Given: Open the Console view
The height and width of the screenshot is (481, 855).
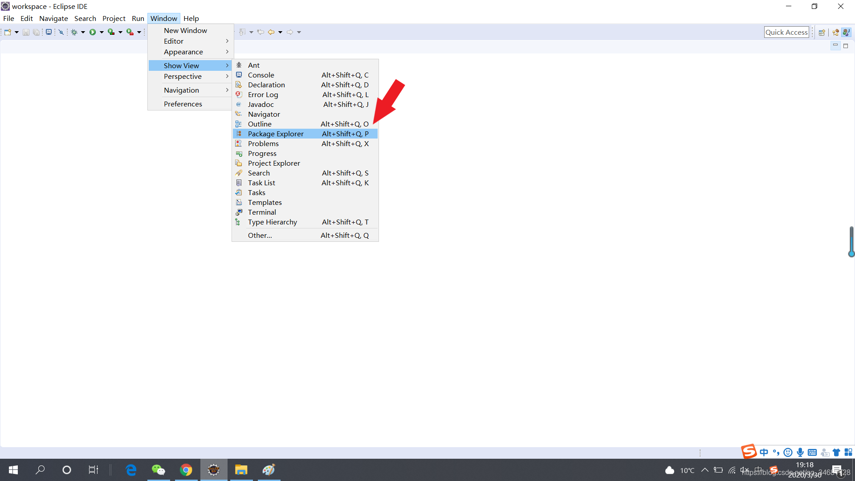Looking at the screenshot, I should tap(261, 74).
